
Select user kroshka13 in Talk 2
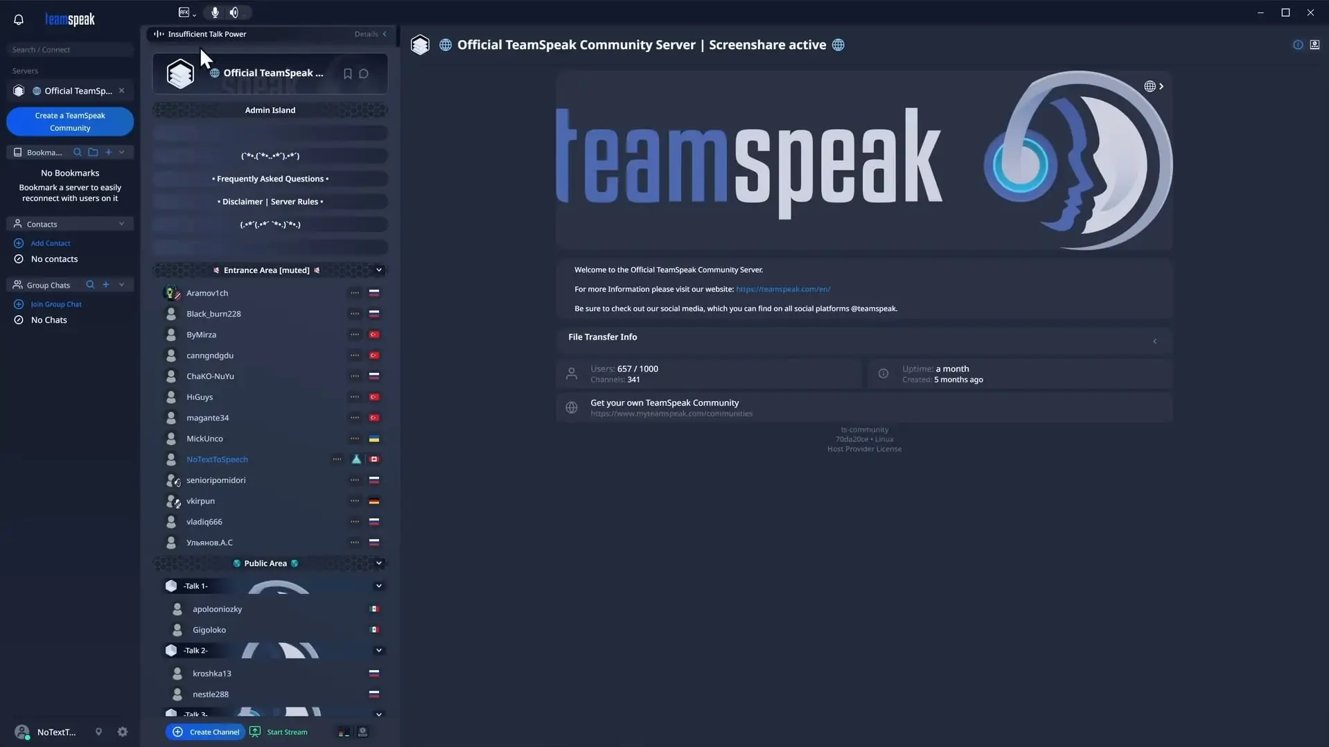(x=212, y=674)
